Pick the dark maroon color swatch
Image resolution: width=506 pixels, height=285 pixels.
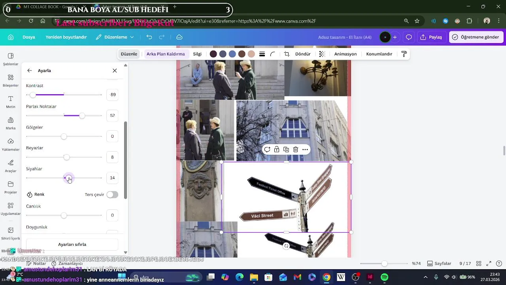click(213, 54)
